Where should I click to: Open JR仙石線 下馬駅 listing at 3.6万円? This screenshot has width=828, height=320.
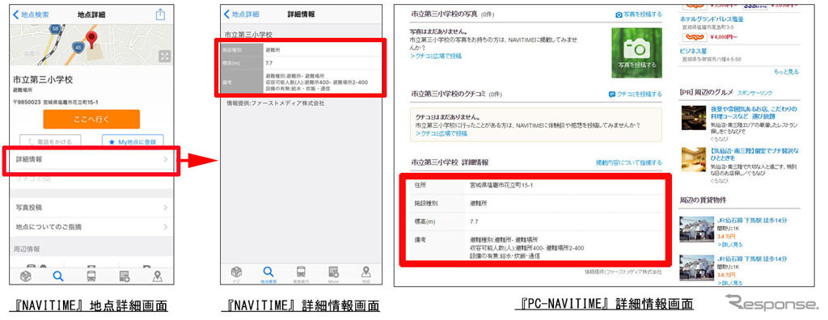752,259
